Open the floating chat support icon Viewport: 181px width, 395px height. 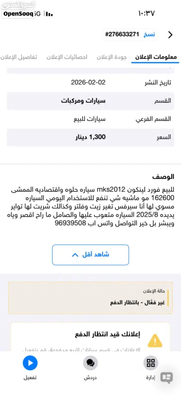pos(167,377)
